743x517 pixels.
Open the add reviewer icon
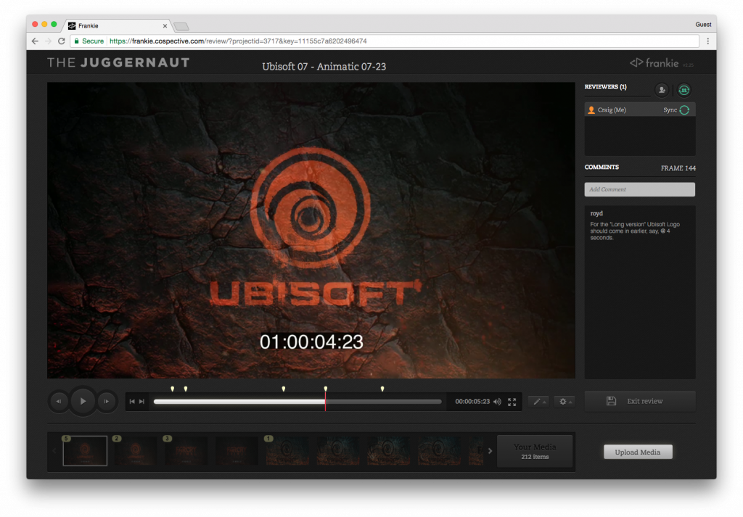click(x=660, y=90)
